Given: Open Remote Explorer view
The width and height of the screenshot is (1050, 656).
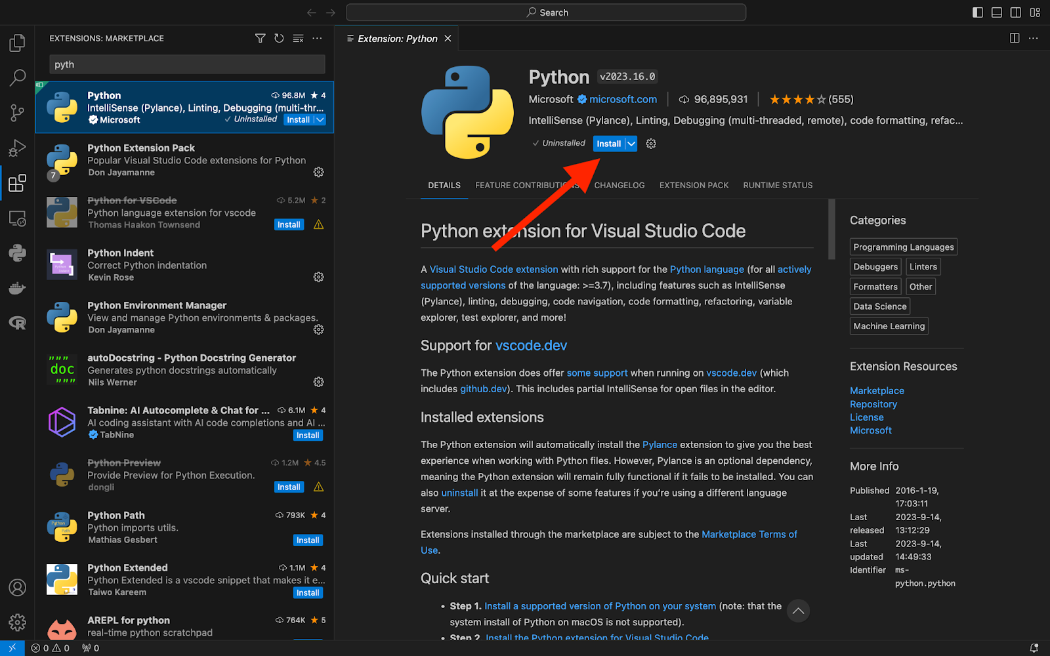Looking at the screenshot, I should 17,218.
